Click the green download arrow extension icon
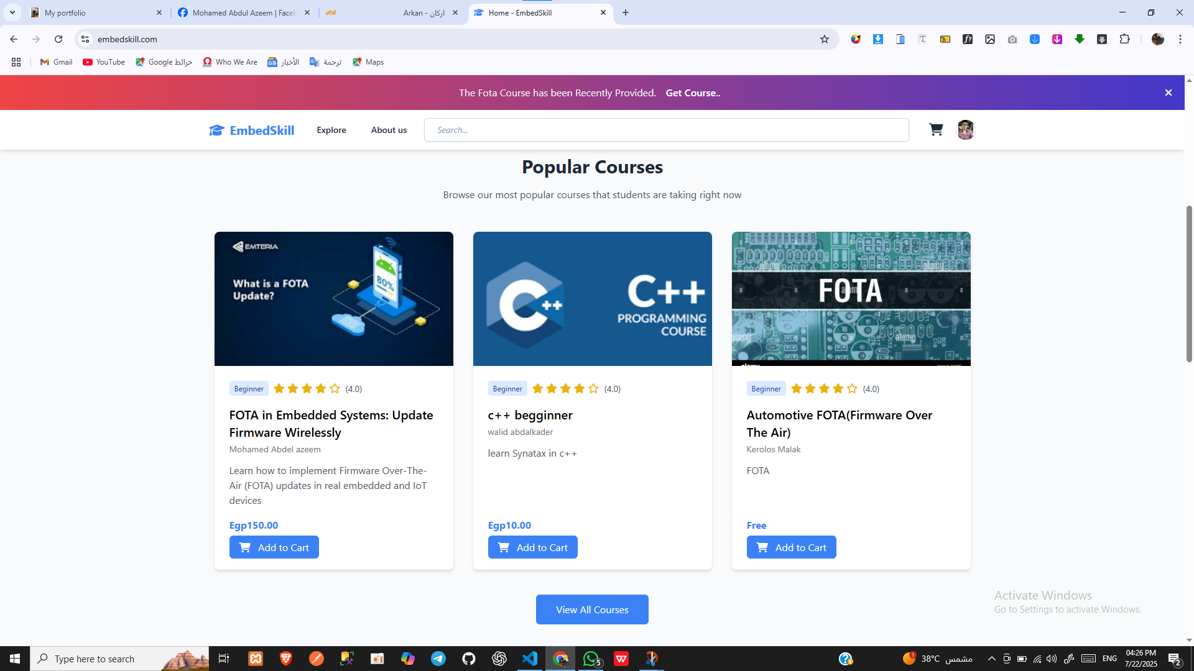1194x671 pixels. [1080, 39]
